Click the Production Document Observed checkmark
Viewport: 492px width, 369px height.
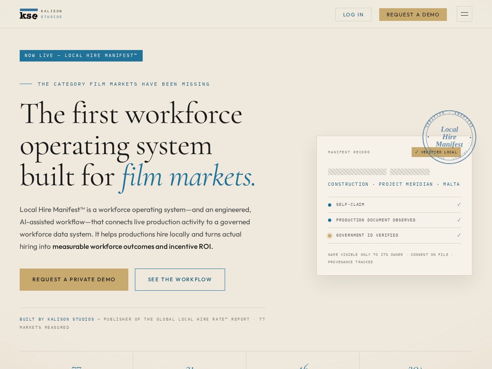(x=459, y=220)
